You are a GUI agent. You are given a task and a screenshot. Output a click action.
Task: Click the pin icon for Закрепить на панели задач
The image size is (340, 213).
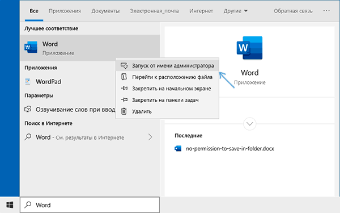[124, 100]
